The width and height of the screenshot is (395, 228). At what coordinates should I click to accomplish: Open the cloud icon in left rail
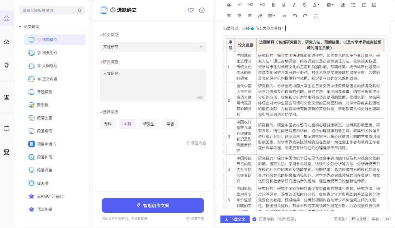pyautogui.click(x=6, y=42)
